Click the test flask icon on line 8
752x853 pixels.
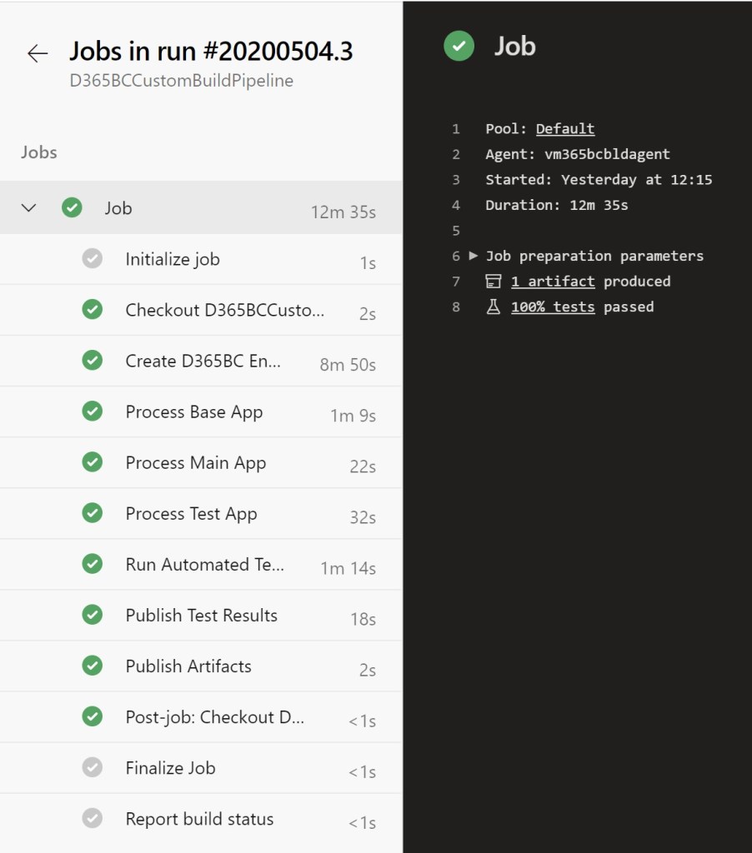pos(493,307)
